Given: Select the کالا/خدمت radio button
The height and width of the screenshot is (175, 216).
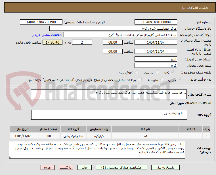Looking at the screenshot, I should pyautogui.click(x=137, y=72).
